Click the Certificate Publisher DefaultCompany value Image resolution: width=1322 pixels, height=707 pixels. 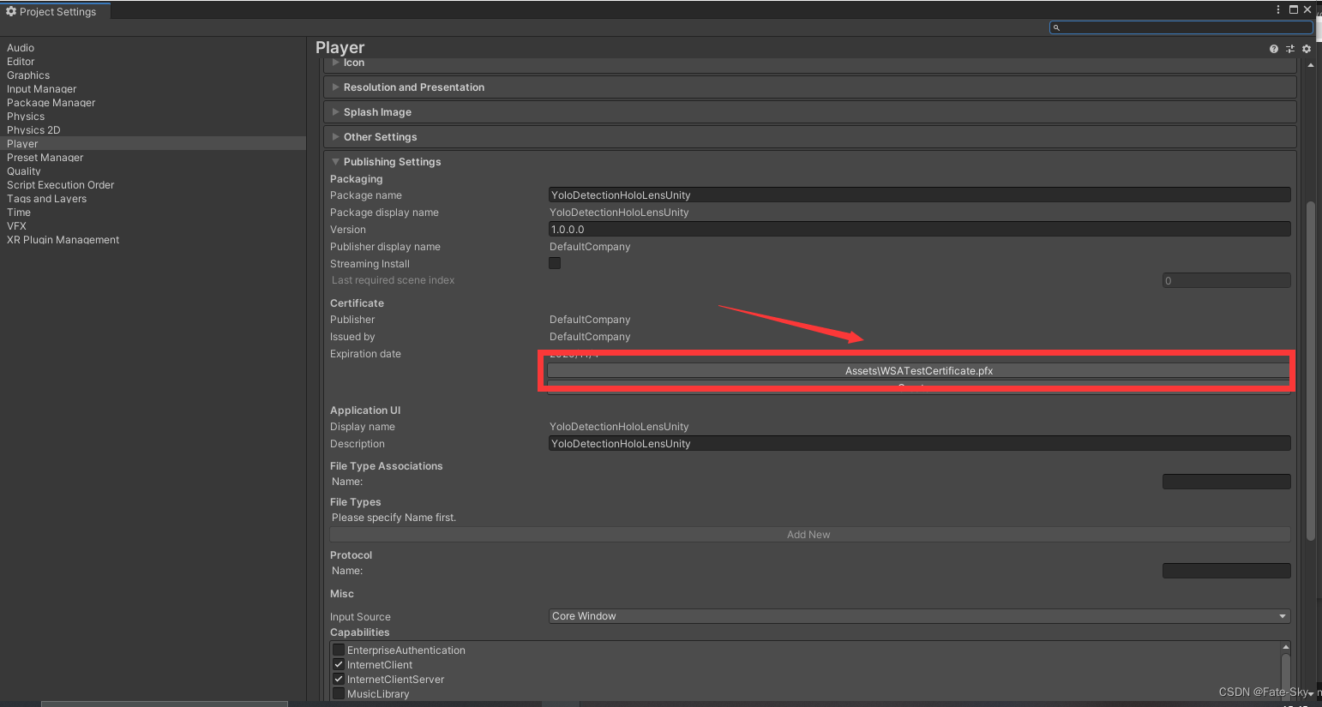pos(590,320)
